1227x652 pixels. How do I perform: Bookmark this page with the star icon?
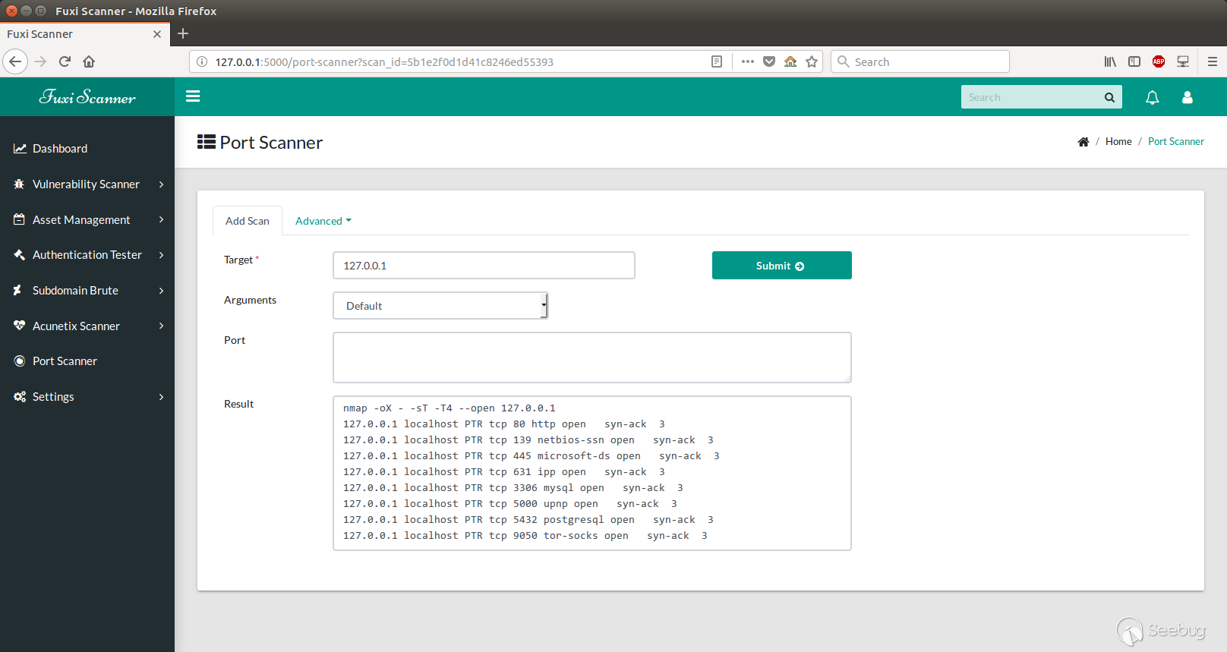click(x=812, y=61)
